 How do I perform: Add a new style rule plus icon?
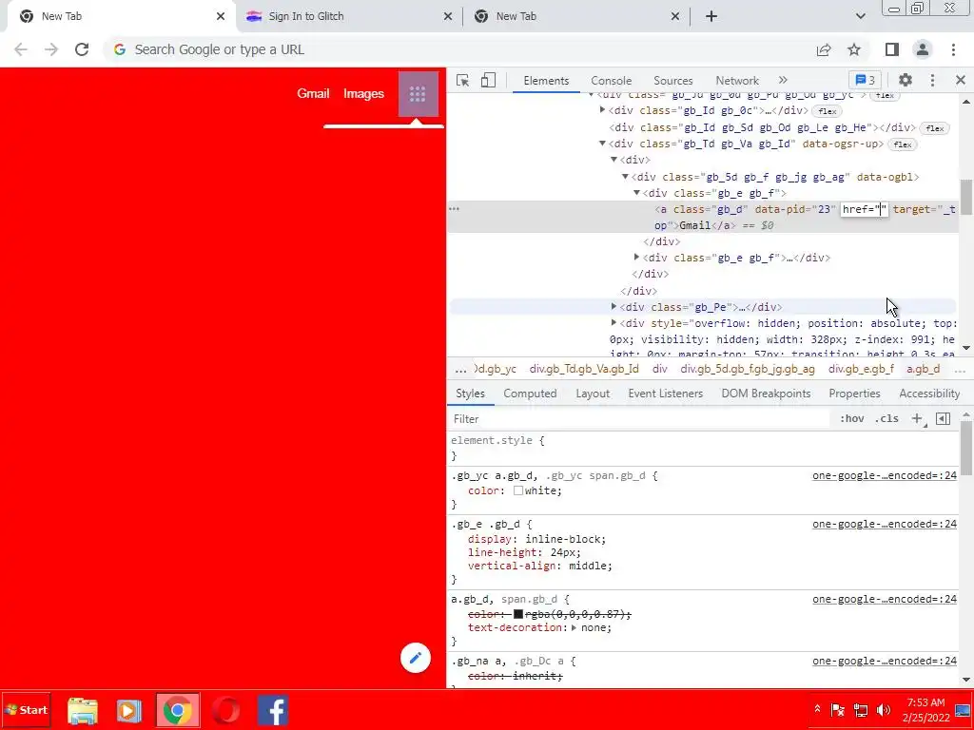click(917, 418)
